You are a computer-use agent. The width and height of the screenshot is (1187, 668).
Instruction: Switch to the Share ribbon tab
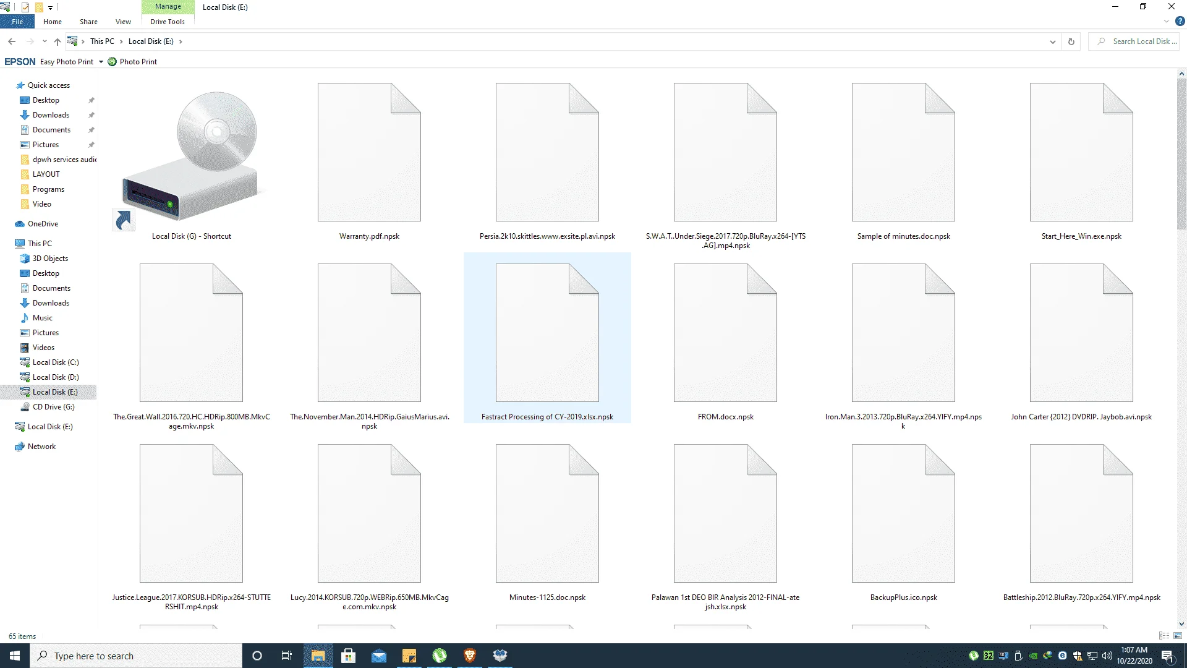point(88,22)
